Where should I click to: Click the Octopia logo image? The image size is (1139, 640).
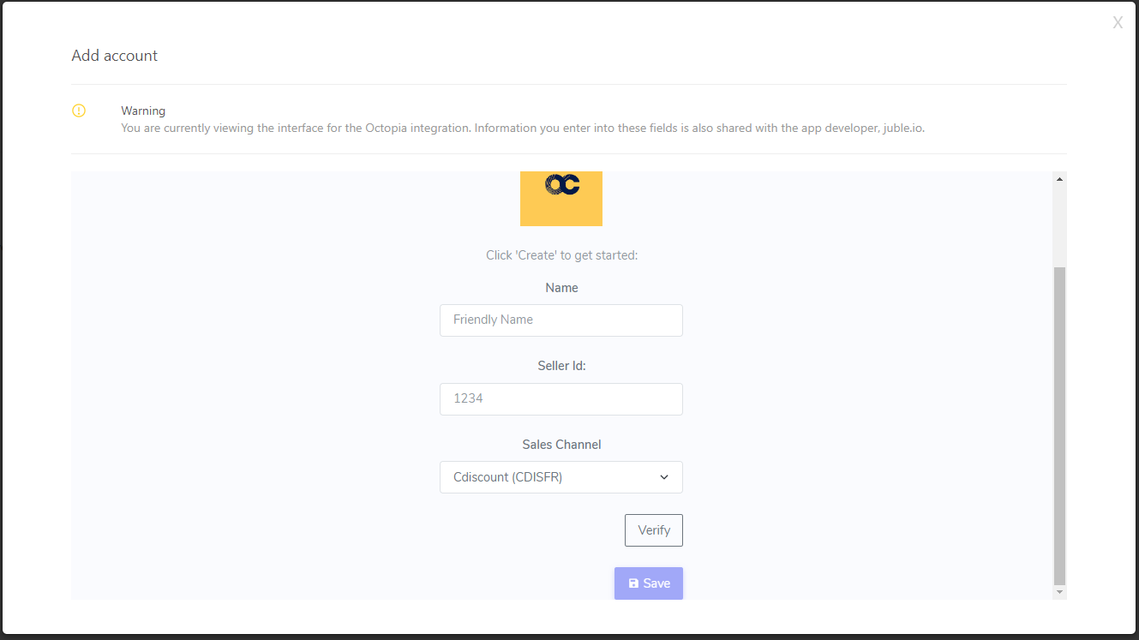coord(561,197)
